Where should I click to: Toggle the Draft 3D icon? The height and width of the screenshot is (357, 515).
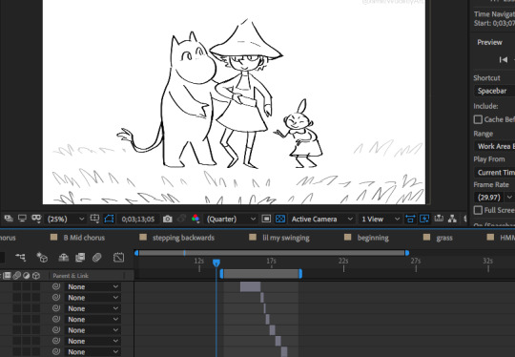42,258
